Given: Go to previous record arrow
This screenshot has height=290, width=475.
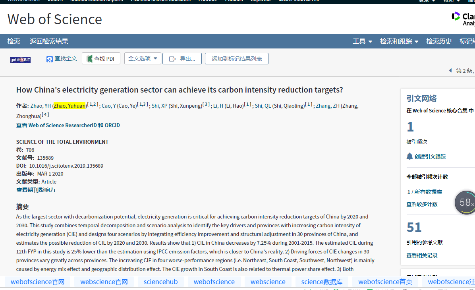Looking at the screenshot, I should coord(450,71).
